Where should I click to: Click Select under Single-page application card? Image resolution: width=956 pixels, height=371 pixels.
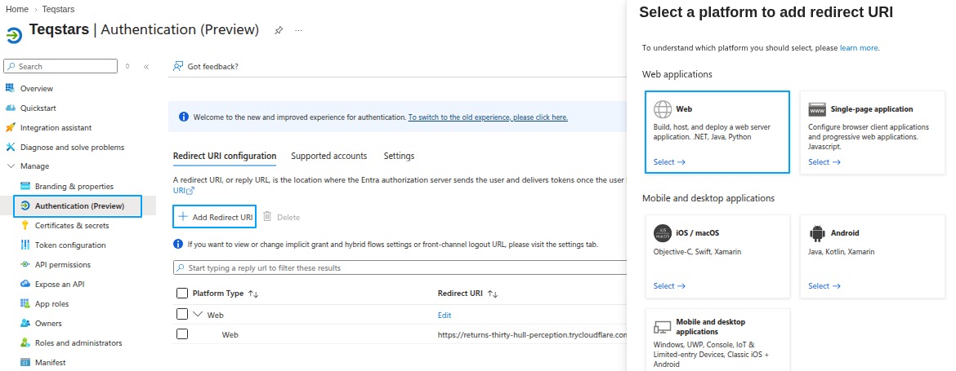click(x=824, y=161)
